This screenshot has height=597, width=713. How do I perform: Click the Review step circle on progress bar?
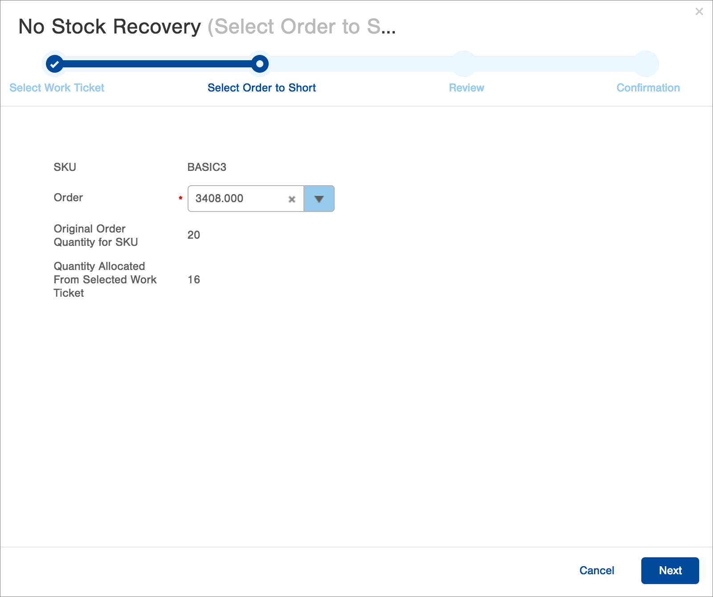tap(464, 64)
